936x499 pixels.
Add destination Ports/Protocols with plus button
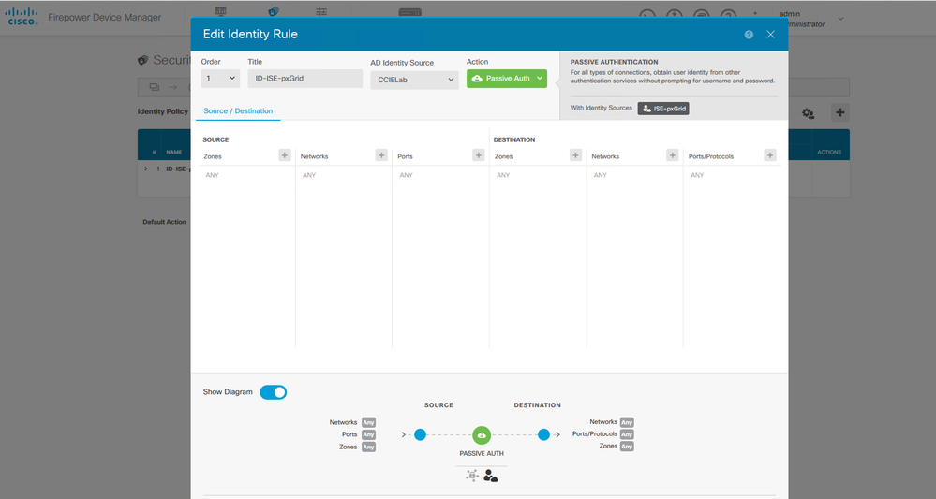coord(770,155)
